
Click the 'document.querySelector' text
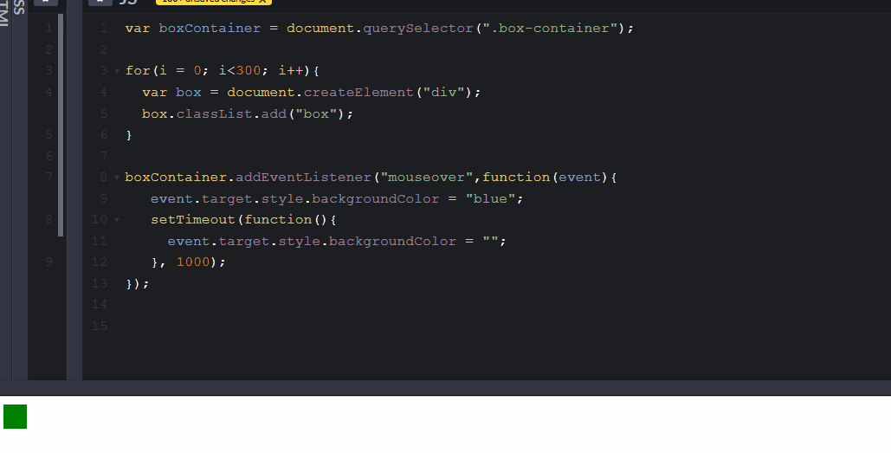tap(380, 29)
